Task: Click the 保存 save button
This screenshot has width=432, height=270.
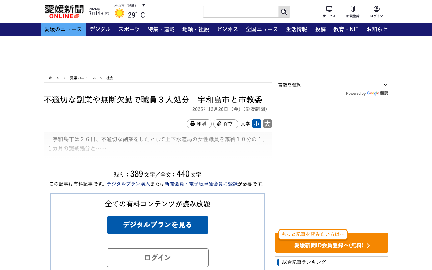Action: pos(226,124)
